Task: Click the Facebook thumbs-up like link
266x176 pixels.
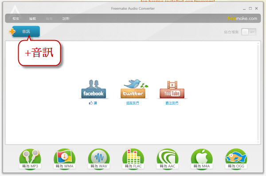Action: click(93, 103)
